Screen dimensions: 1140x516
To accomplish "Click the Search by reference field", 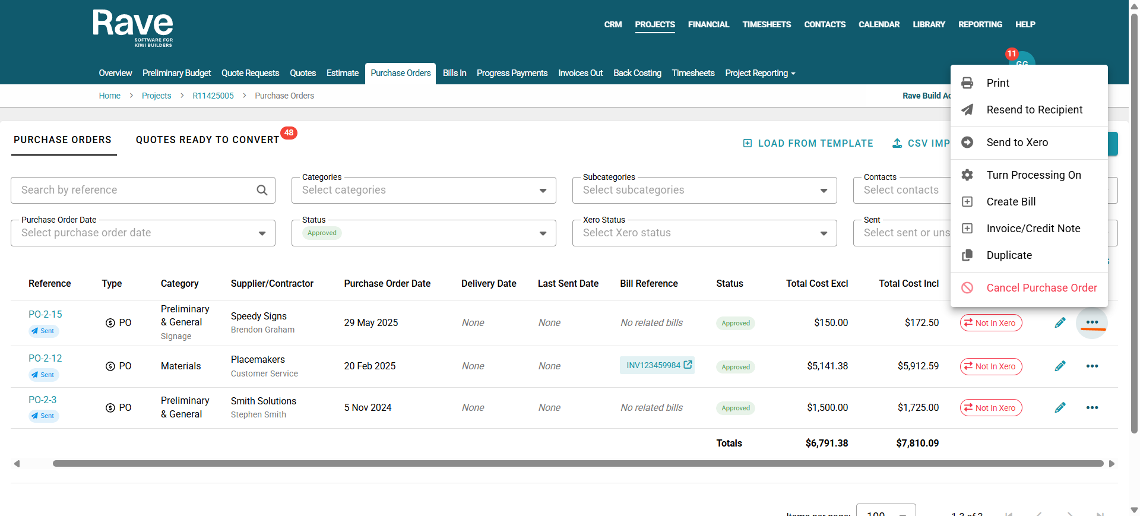I will [134, 190].
